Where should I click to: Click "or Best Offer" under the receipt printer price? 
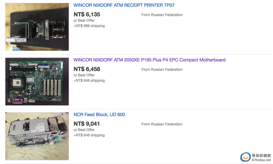[84, 21]
